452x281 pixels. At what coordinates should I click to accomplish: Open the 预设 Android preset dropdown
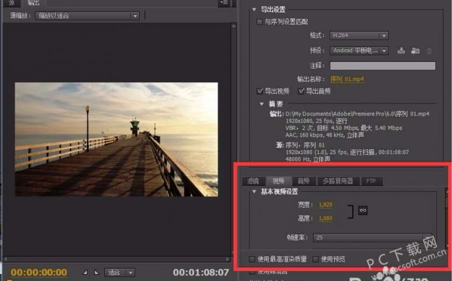[359, 51]
